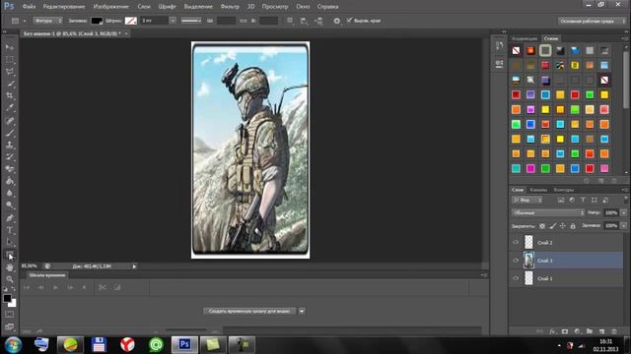Toggle lock all padlock icon
The image size is (631, 354).
pos(573,226)
